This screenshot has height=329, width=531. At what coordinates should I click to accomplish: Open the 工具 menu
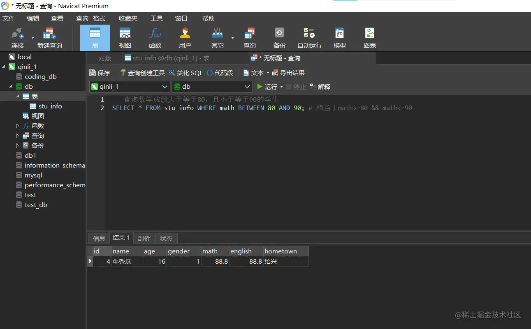click(x=157, y=18)
